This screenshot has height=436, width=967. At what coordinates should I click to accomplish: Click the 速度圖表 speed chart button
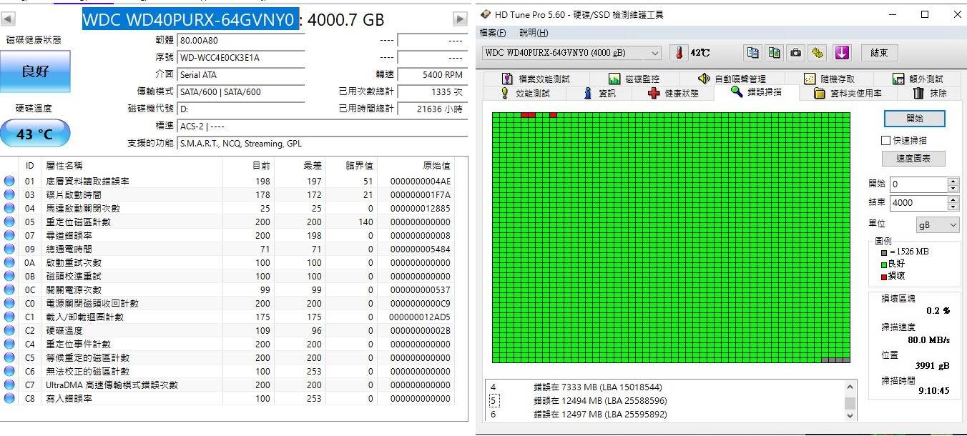(x=913, y=159)
